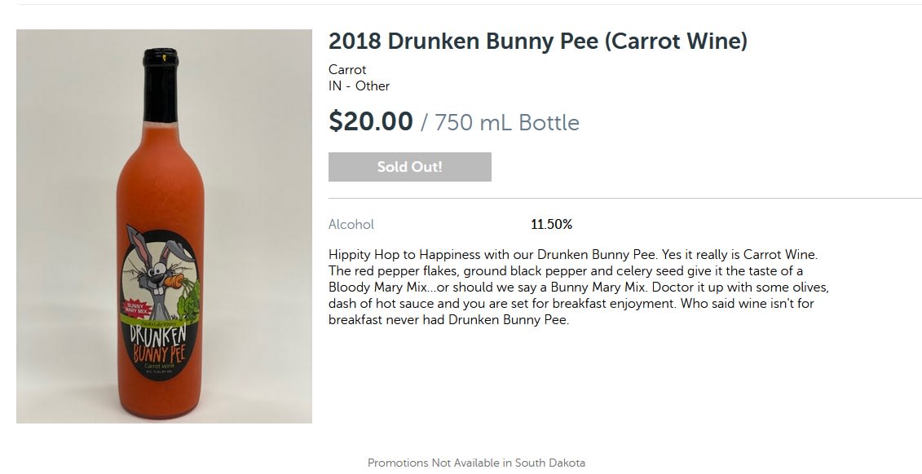Click the Promotions Not Available in South Dakota notice
Viewport: 922px width, 474px height.
[476, 463]
